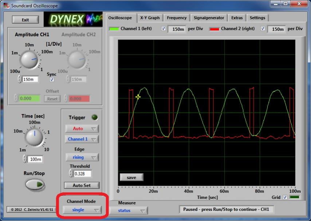This screenshot has height=221, width=311.
Task: Open the Signalgenerator tab
Action: point(209,18)
